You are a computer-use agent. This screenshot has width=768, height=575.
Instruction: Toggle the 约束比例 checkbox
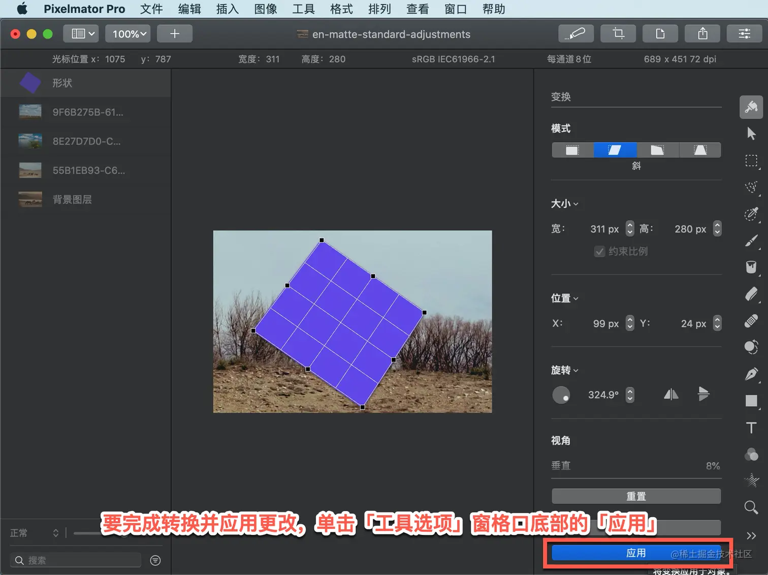[x=599, y=251]
